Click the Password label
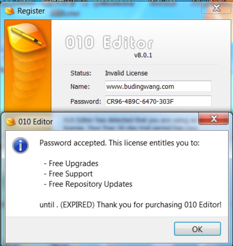This screenshot has height=246, width=233. point(86,101)
